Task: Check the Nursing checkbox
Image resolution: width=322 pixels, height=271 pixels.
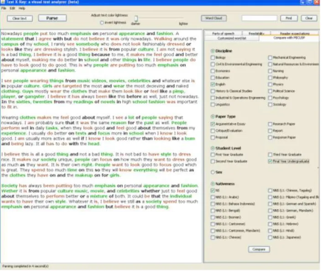Action: click(270, 71)
